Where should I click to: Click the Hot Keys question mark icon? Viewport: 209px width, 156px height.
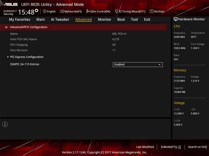click(152, 11)
